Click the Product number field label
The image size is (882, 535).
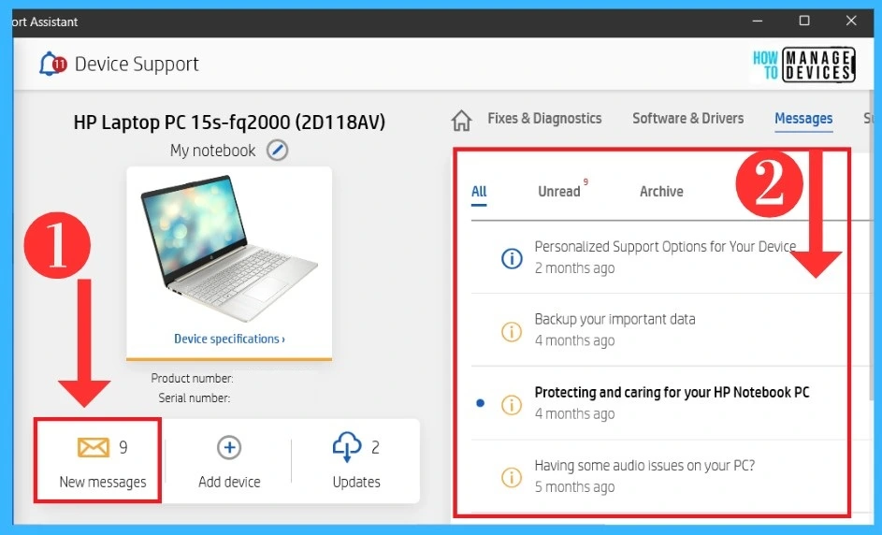point(192,378)
